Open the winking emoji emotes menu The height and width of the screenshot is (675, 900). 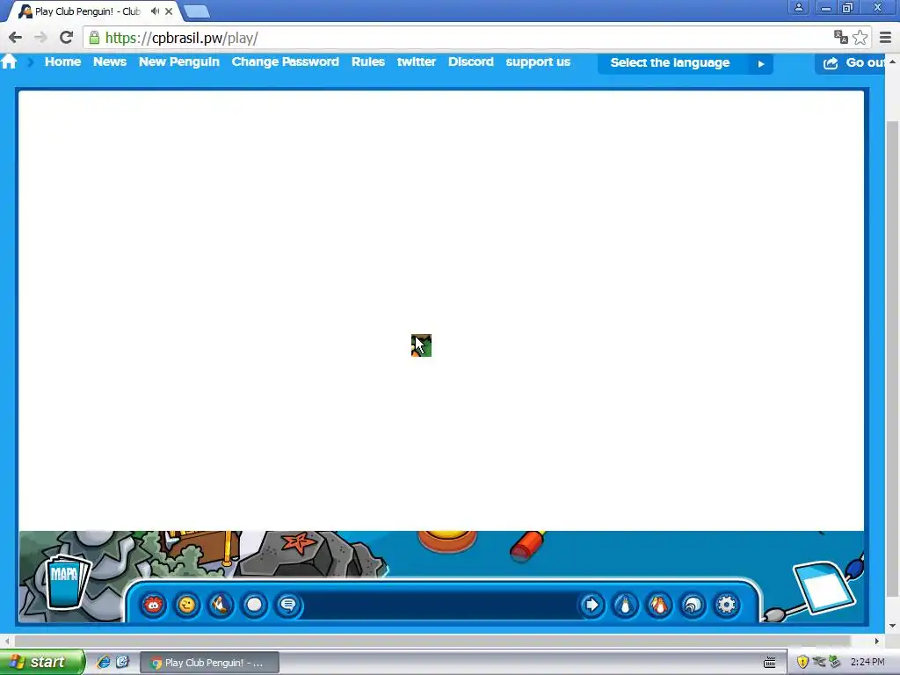186,605
